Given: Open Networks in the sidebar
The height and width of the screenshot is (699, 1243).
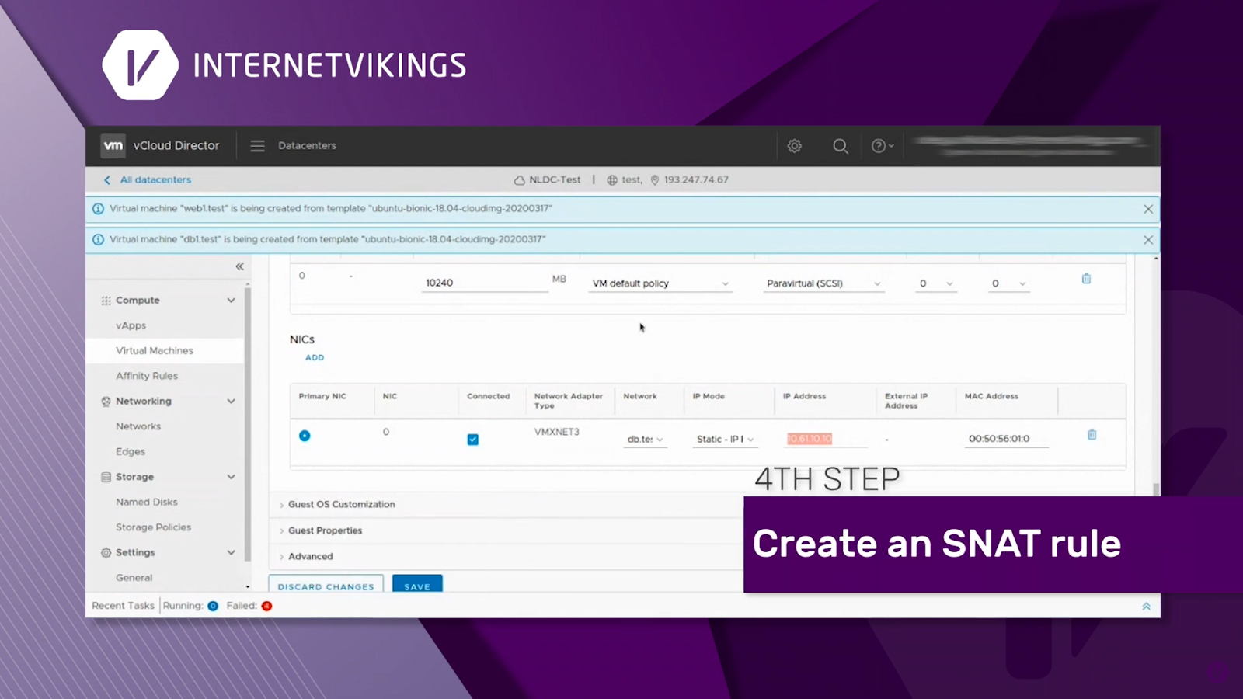Looking at the screenshot, I should tap(138, 426).
